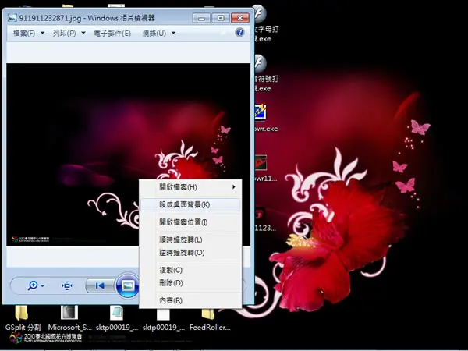Expand the 開啟檔案(H) submenu arrow
This screenshot has height=351, width=468.
click(x=234, y=187)
